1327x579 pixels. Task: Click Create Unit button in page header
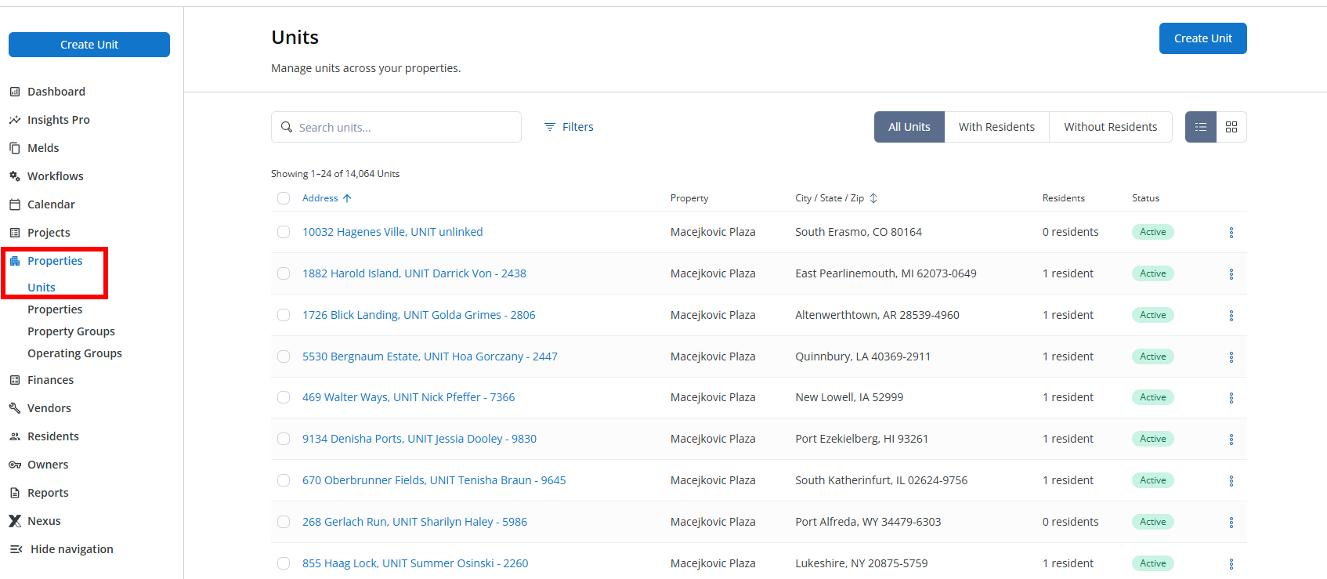point(1202,38)
